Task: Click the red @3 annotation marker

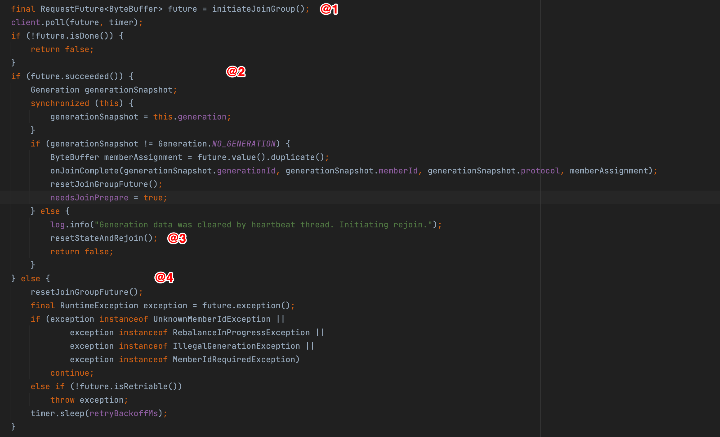Action: pyautogui.click(x=177, y=238)
